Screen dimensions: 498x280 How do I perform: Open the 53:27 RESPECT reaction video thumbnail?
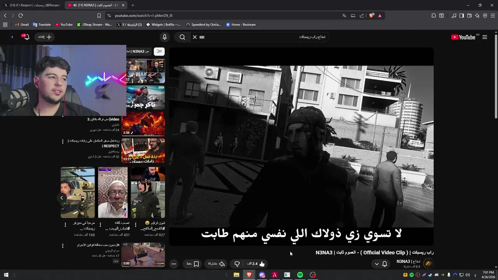(143, 150)
